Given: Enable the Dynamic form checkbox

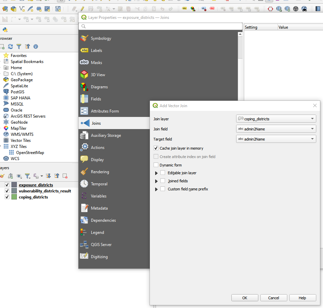Looking at the screenshot, I should click(156, 165).
